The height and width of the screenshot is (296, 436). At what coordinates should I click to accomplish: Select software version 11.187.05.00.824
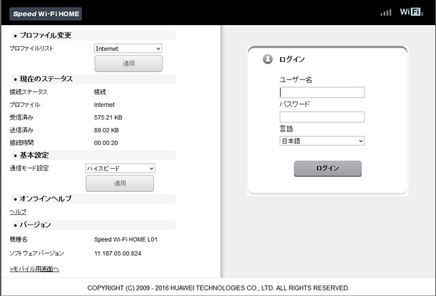tap(118, 254)
